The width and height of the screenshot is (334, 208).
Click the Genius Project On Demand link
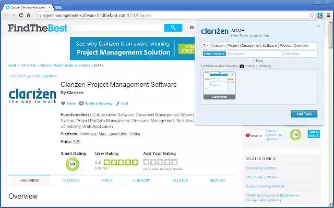click(273, 135)
